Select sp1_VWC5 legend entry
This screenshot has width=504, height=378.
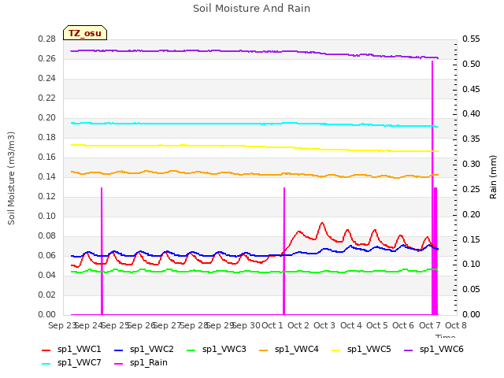361,349
